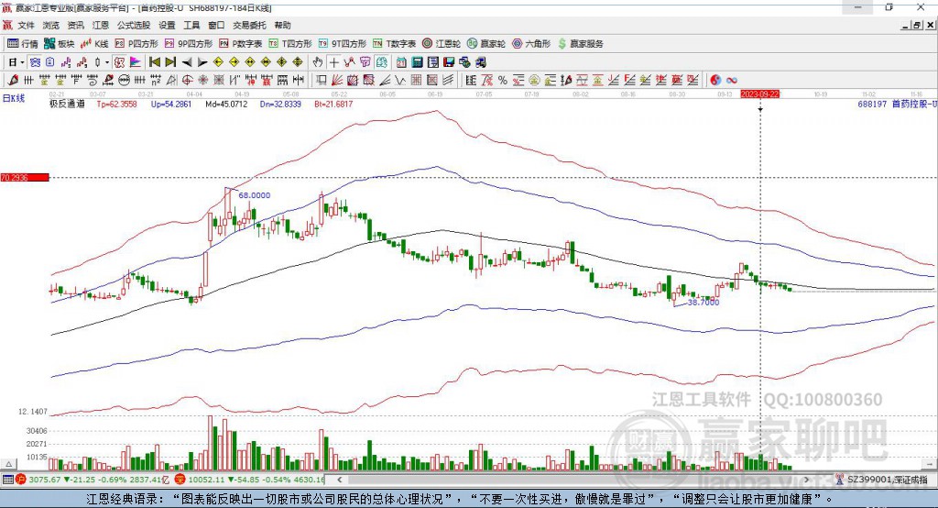Click the highlighted date marker 2023-09-22
Viewport: 938px width, 508px height.
pyautogui.click(x=759, y=94)
